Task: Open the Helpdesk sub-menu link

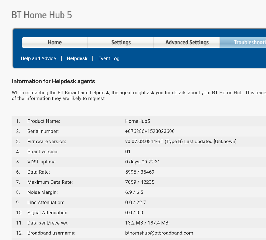Action: pos(77,58)
